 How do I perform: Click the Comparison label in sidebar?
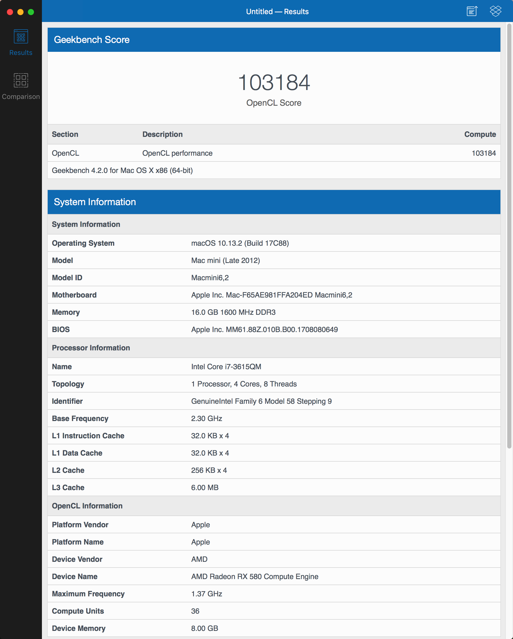(21, 97)
